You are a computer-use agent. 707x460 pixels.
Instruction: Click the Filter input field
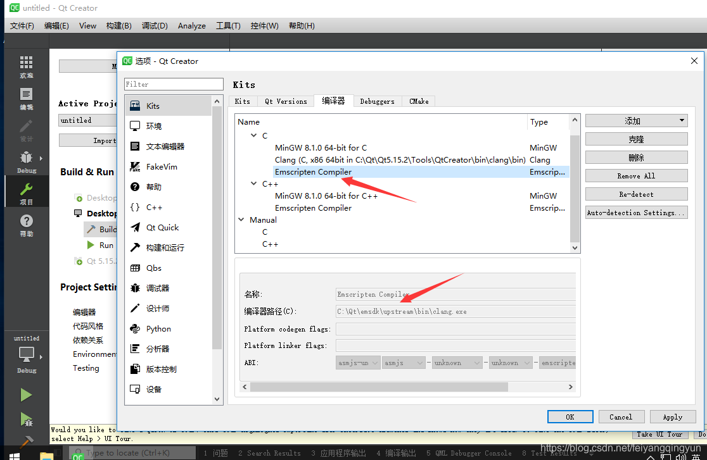(x=174, y=84)
